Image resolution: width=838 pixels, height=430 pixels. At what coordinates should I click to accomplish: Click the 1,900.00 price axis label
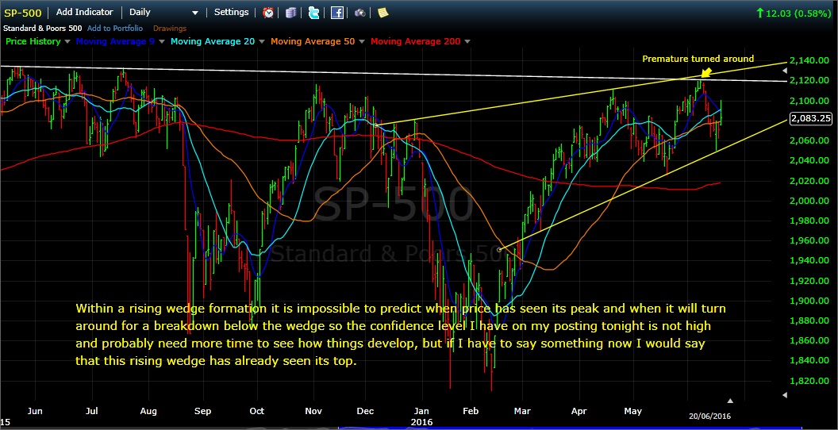[x=811, y=301]
